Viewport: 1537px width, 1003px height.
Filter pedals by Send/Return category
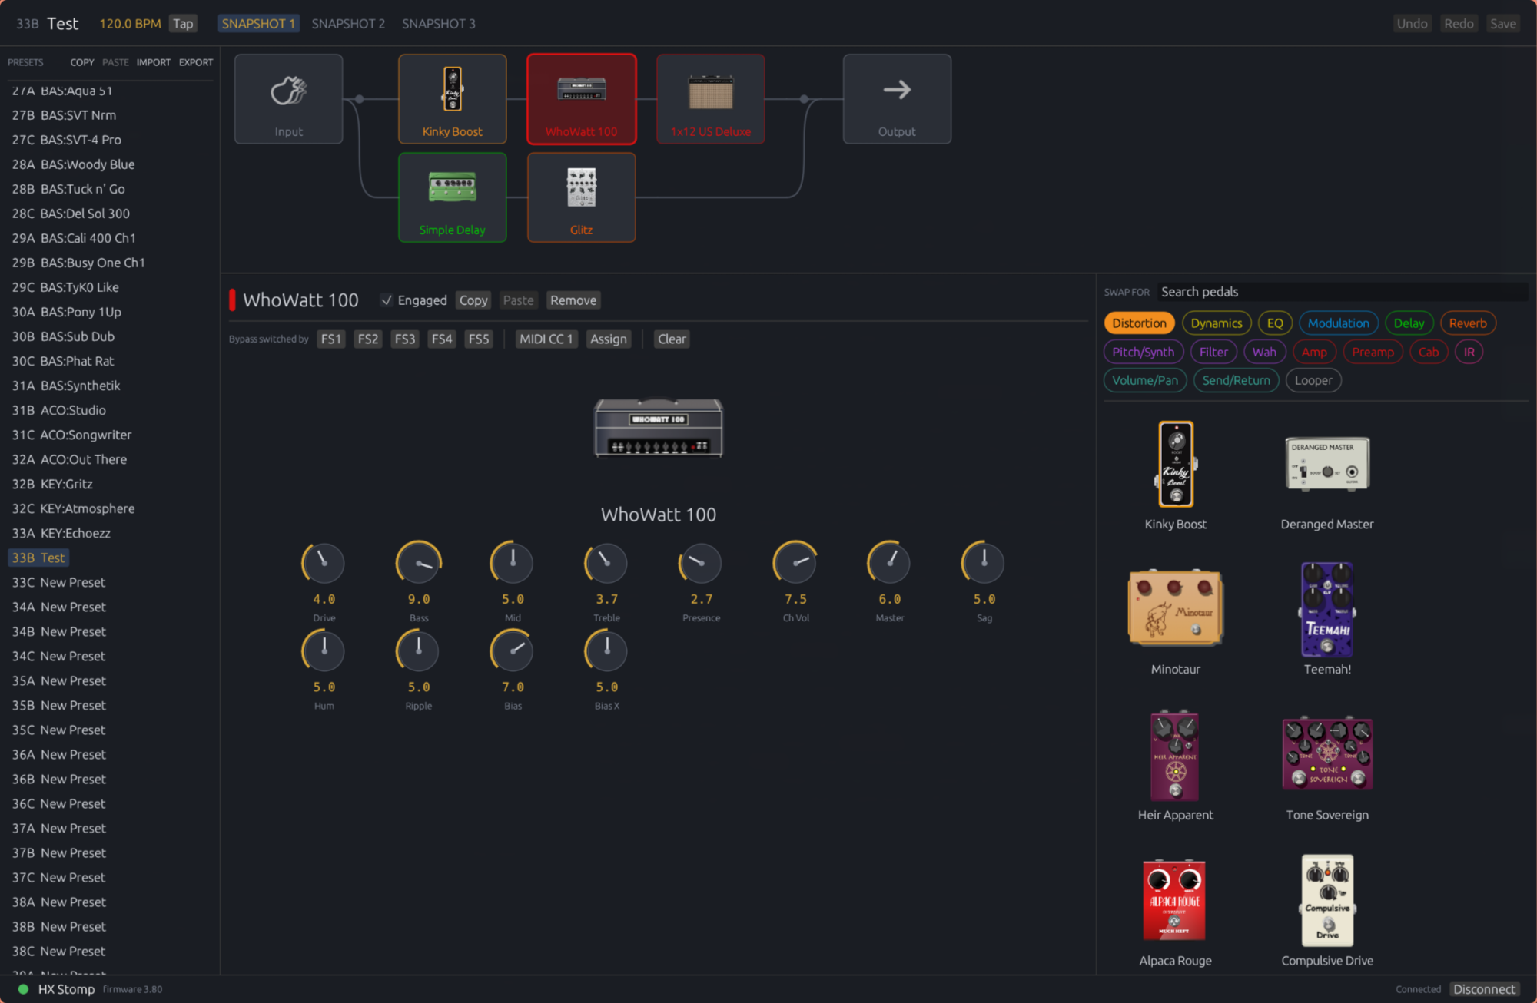click(1236, 380)
